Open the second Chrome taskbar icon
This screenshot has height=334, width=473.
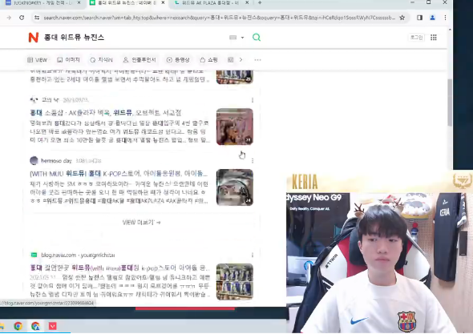[35, 326]
